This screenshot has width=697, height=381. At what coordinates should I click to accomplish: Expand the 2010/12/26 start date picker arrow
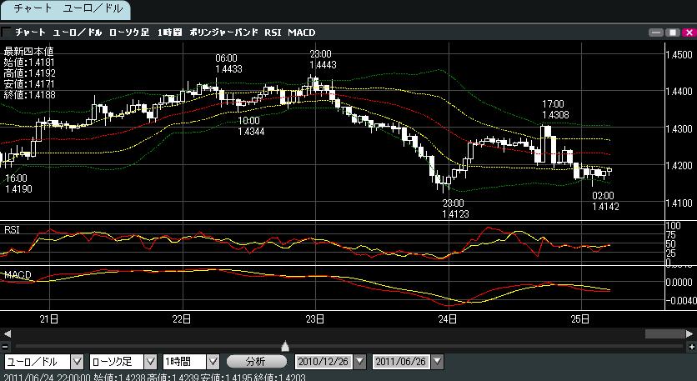pyautogui.click(x=359, y=362)
